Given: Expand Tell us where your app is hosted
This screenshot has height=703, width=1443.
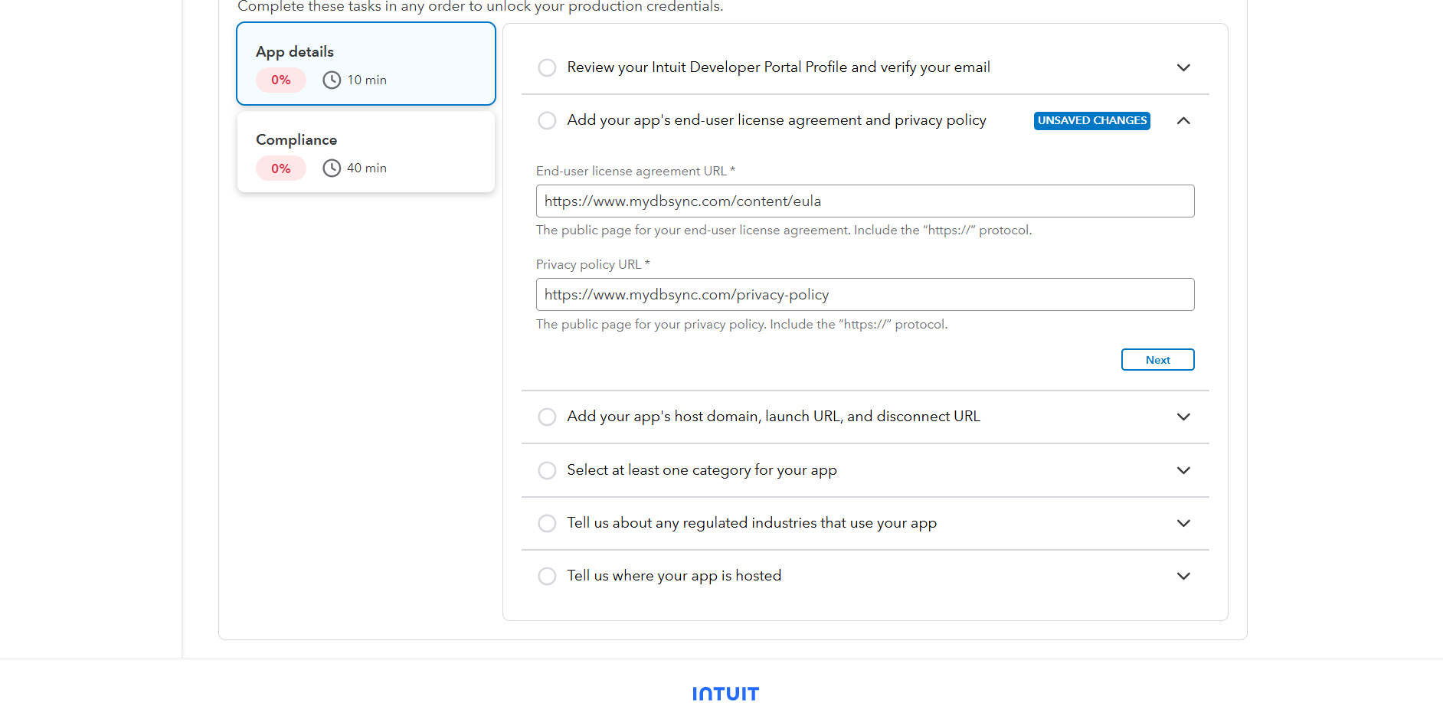Looking at the screenshot, I should coord(1183,576).
